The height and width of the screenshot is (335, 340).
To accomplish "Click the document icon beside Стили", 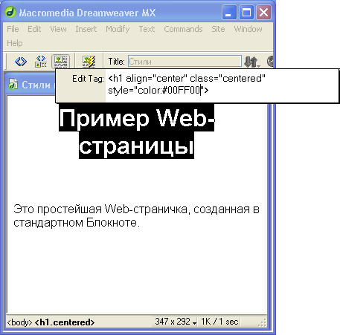I will (x=13, y=84).
